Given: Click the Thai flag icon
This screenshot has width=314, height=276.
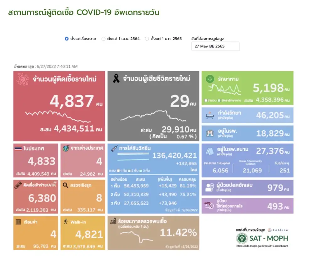Looking at the screenshot, I should pyautogui.click(x=18, y=149).
